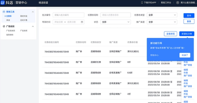
Task: Open the 推广渠道 dropdown
Action: pyautogui.click(x=162, y=22)
